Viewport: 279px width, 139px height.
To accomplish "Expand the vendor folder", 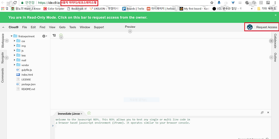I will [x=15, y=65].
